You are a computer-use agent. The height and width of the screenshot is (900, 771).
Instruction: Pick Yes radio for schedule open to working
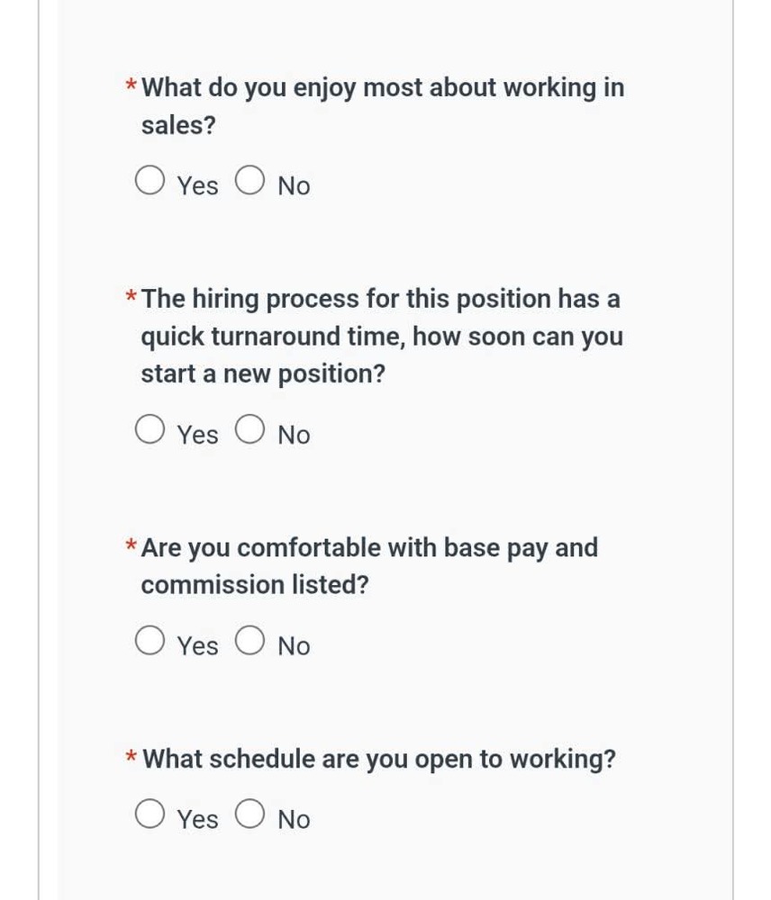(x=150, y=817)
